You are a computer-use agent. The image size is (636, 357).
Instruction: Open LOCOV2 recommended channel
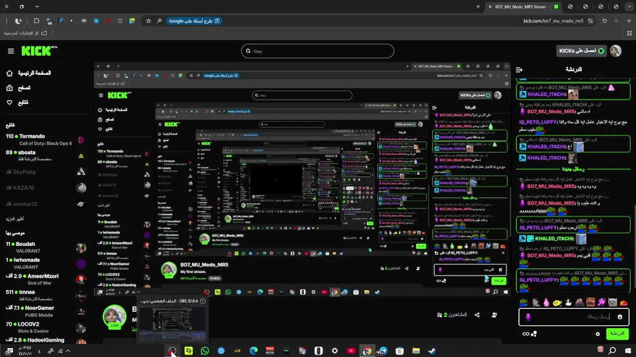coord(45,327)
